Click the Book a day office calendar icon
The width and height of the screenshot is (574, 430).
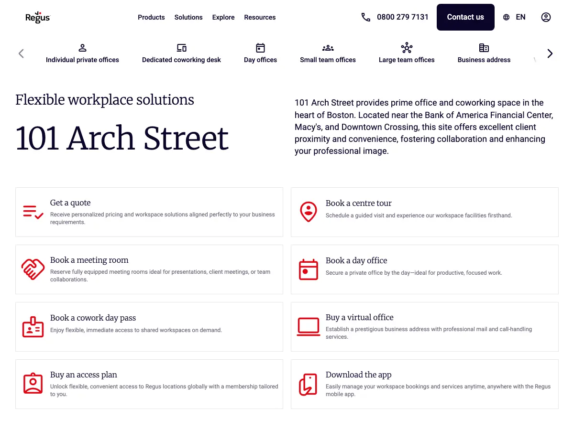point(309,269)
